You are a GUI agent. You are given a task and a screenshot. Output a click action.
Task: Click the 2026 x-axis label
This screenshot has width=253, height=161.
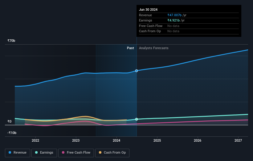(x=197, y=140)
